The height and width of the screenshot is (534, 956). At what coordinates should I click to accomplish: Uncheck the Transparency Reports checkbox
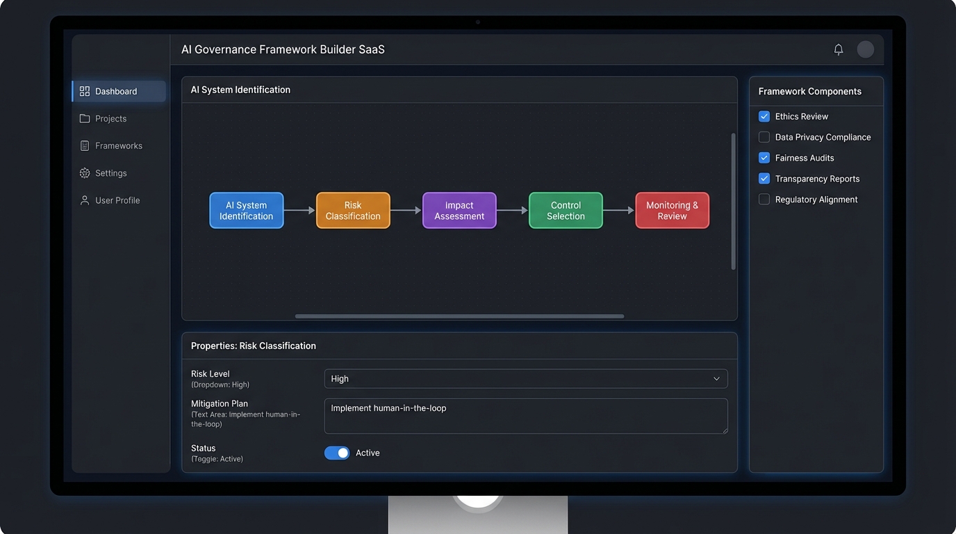(764, 178)
